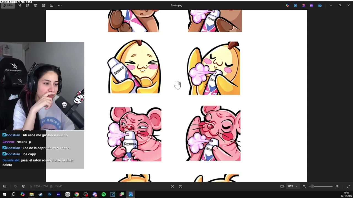Click the Photos app icon in taskbar
The height and width of the screenshot is (198, 353).
coord(131,194)
